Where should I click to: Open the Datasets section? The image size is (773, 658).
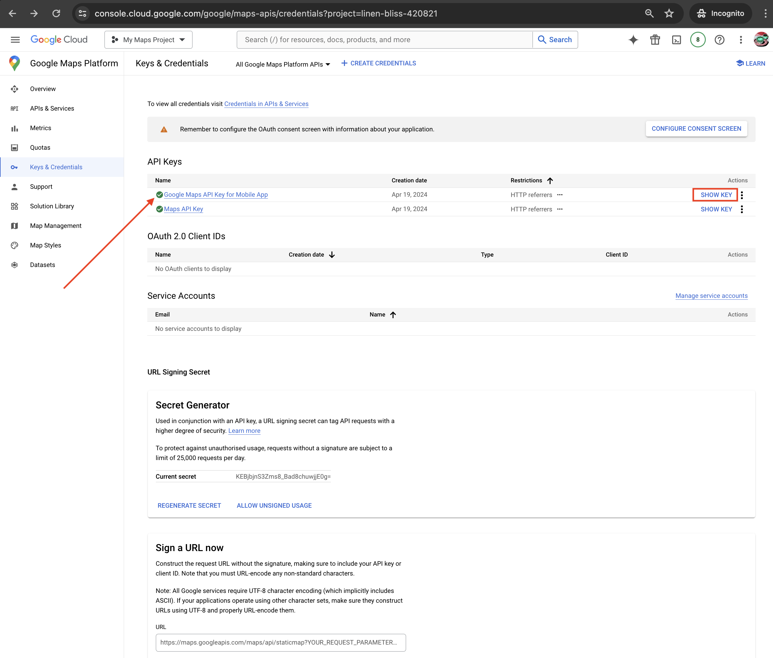[x=42, y=265]
